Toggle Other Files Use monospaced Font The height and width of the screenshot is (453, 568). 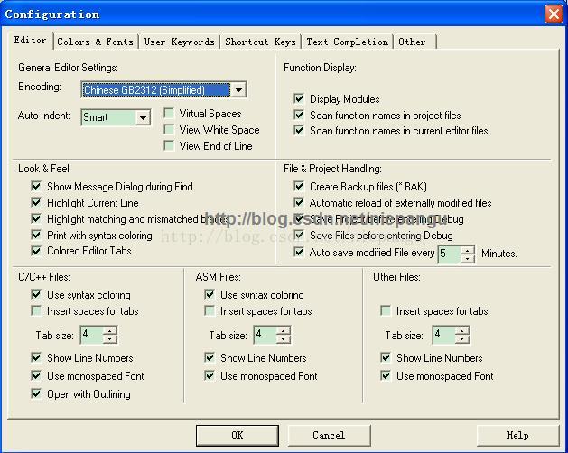pos(386,375)
